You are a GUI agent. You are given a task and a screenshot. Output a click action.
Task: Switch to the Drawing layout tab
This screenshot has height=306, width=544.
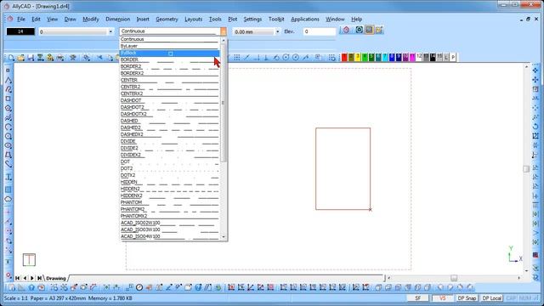pos(56,278)
